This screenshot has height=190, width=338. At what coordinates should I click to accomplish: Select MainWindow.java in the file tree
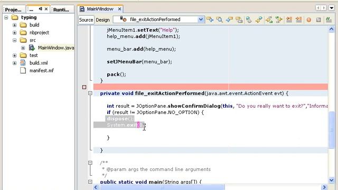pyautogui.click(x=56, y=47)
